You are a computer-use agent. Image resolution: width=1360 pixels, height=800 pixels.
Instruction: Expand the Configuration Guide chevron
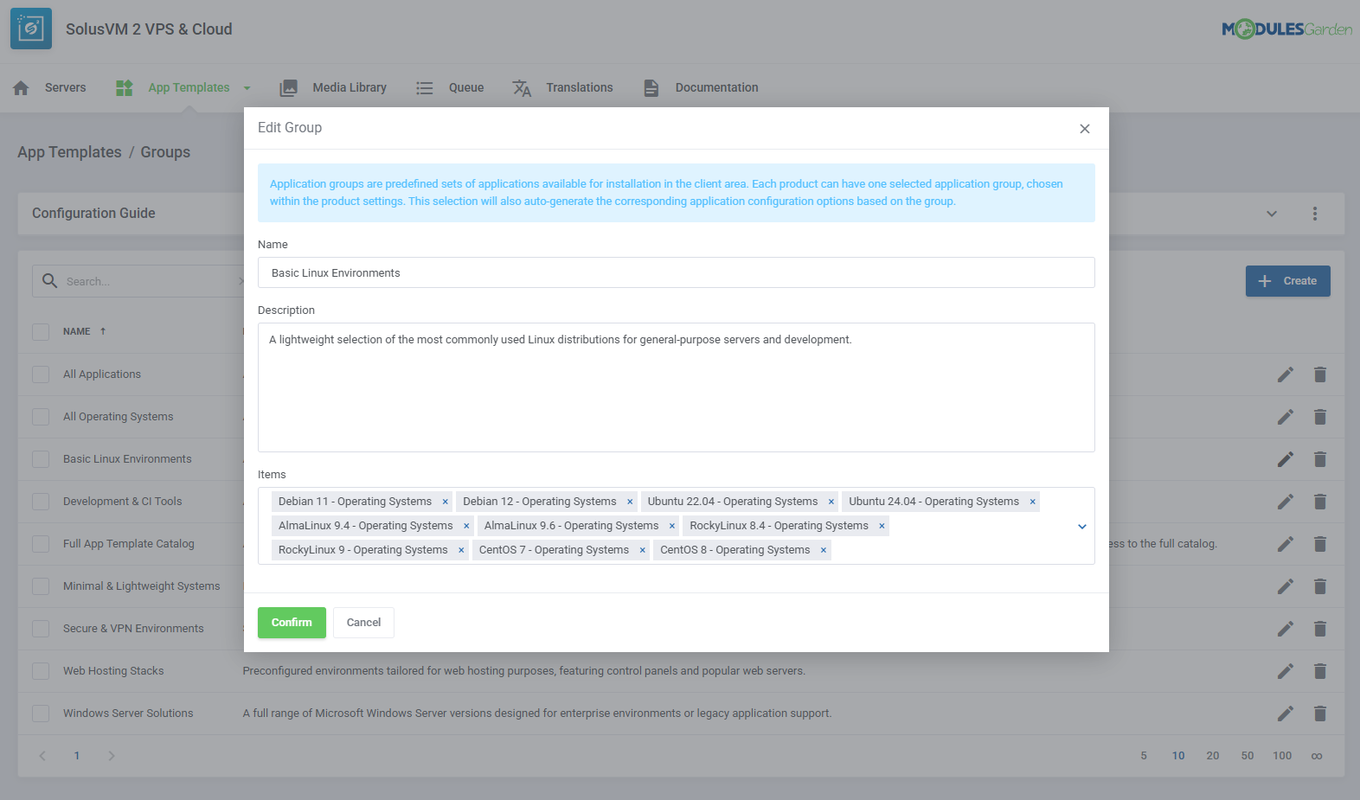click(1271, 214)
